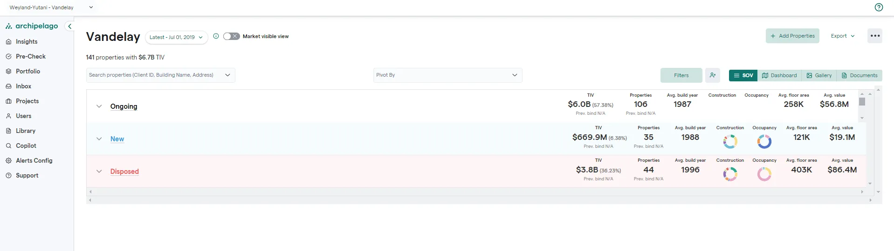Collapse the Ongoing group chevron
The image size is (894, 251).
click(99, 106)
